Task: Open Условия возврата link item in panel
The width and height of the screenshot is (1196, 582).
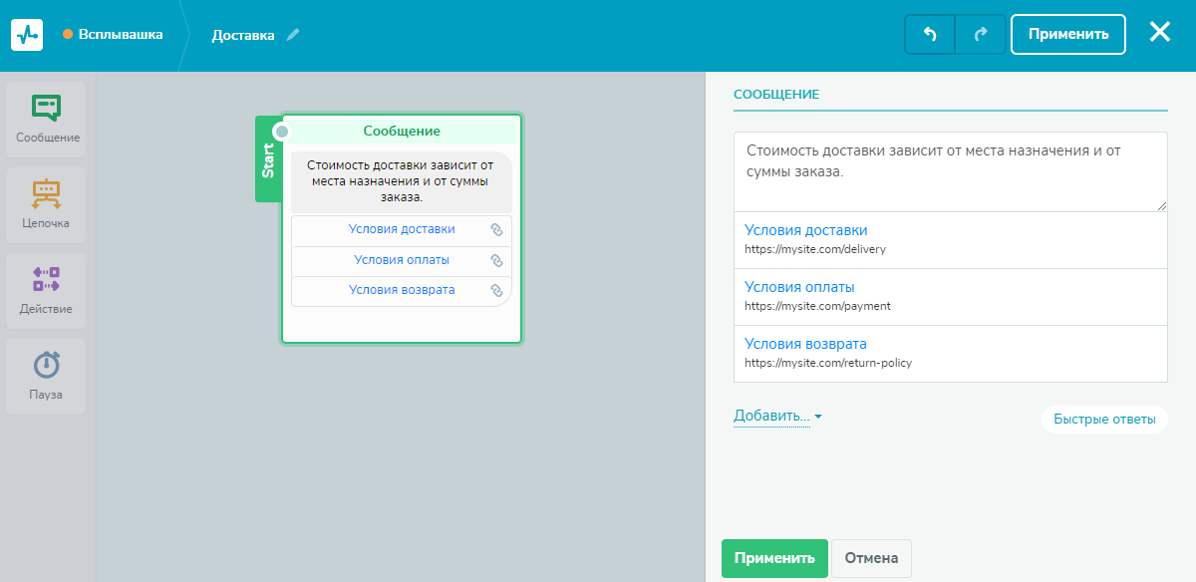Action: [x=950, y=354]
